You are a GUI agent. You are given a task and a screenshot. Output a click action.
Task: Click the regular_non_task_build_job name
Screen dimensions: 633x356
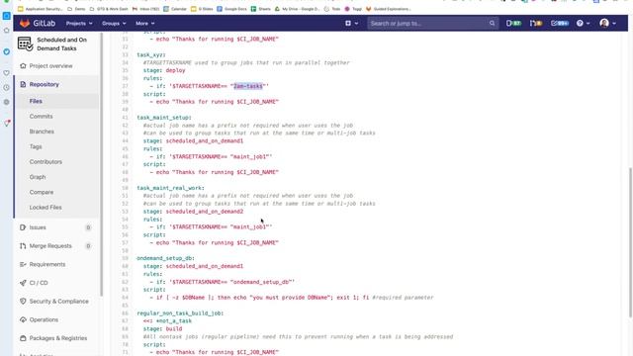[x=180, y=313]
